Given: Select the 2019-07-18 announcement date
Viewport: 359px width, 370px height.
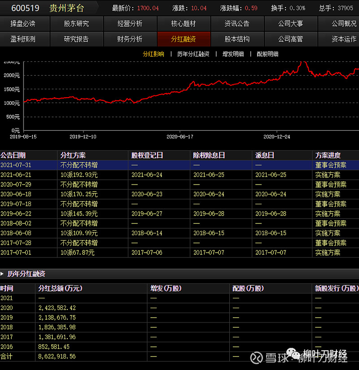Looking at the screenshot, I should 16,204.
